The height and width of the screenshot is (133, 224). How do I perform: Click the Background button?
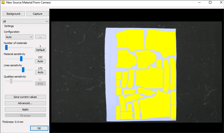pyautogui.click(x=13, y=14)
